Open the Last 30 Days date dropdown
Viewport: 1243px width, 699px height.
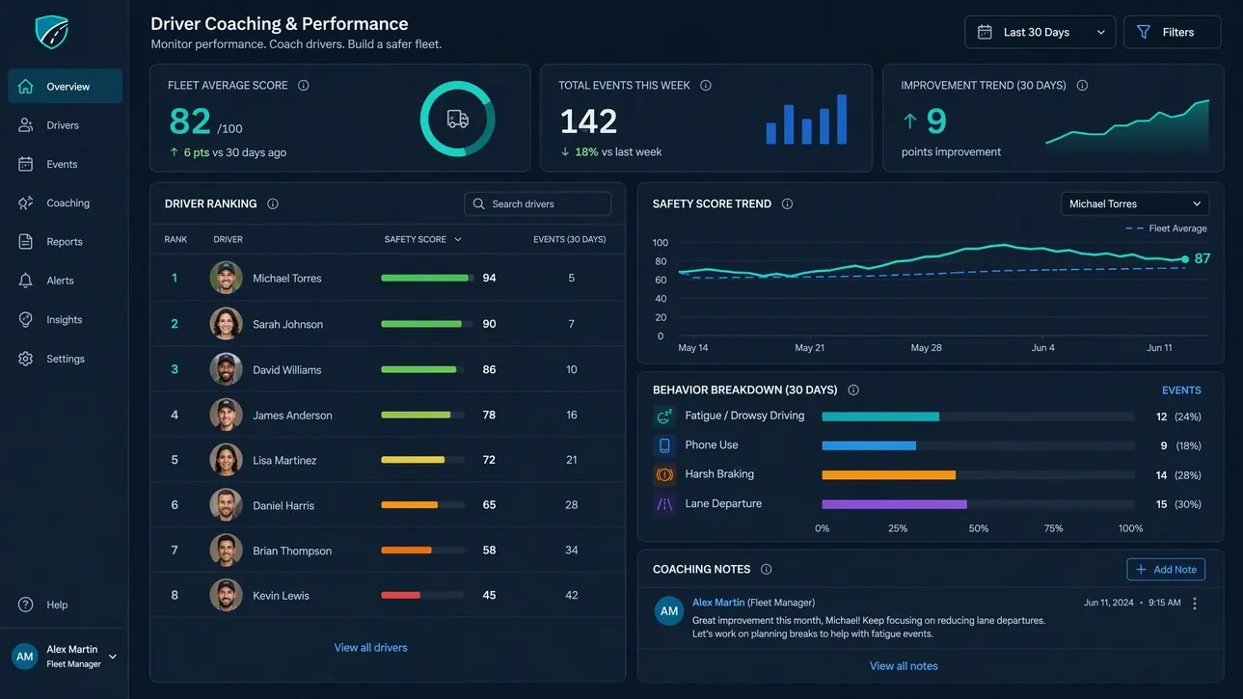point(1040,32)
